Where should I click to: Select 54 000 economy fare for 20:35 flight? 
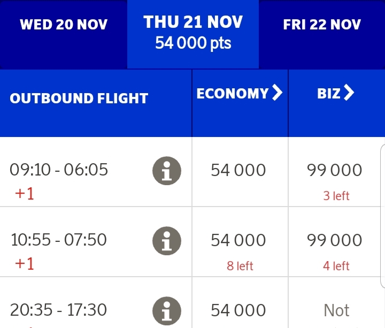tap(238, 310)
